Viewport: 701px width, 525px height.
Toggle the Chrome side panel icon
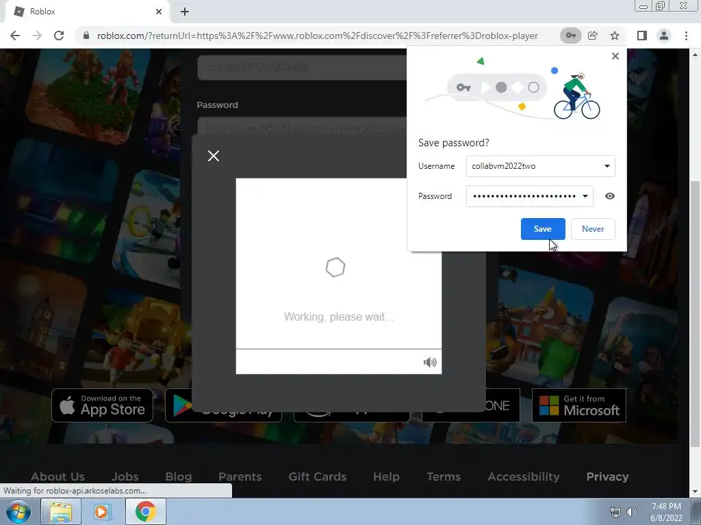[x=642, y=36]
